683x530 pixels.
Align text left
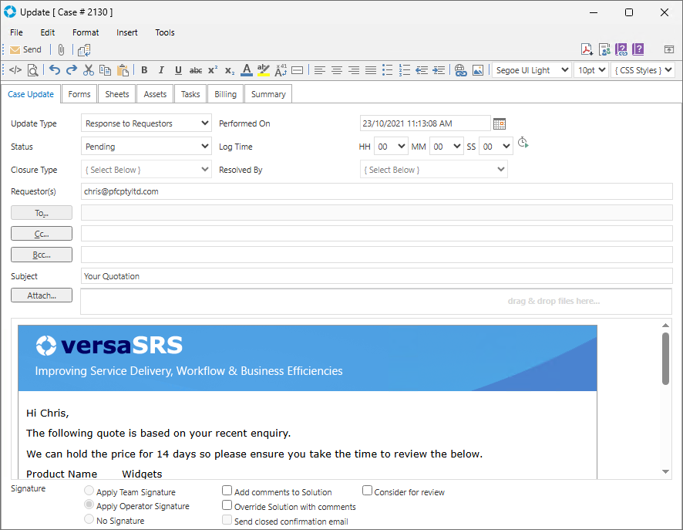320,69
